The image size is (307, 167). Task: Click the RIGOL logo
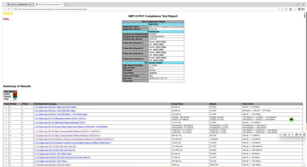click(8, 14)
